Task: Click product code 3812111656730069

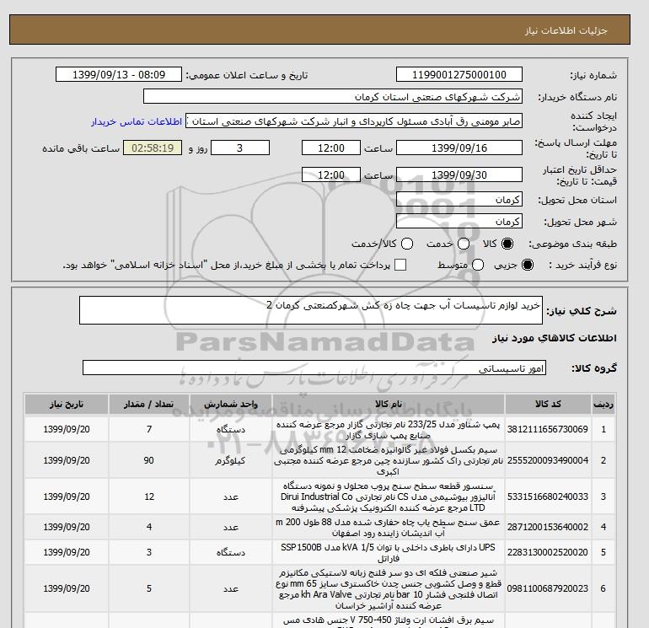Action: click(x=548, y=429)
